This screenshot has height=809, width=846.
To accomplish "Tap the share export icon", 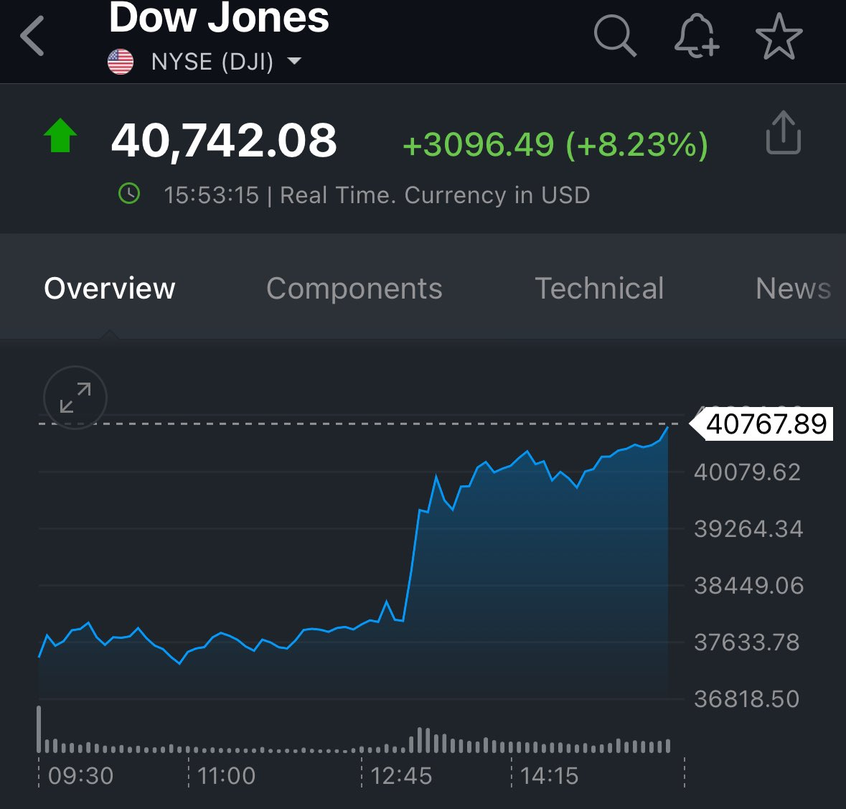I will [783, 133].
